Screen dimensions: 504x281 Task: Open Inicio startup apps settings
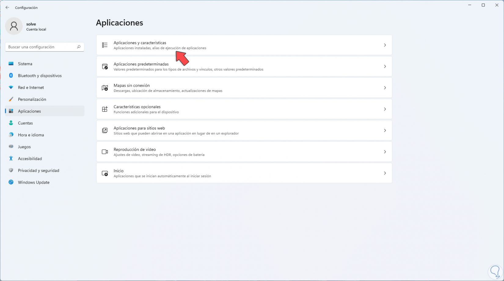pyautogui.click(x=244, y=173)
